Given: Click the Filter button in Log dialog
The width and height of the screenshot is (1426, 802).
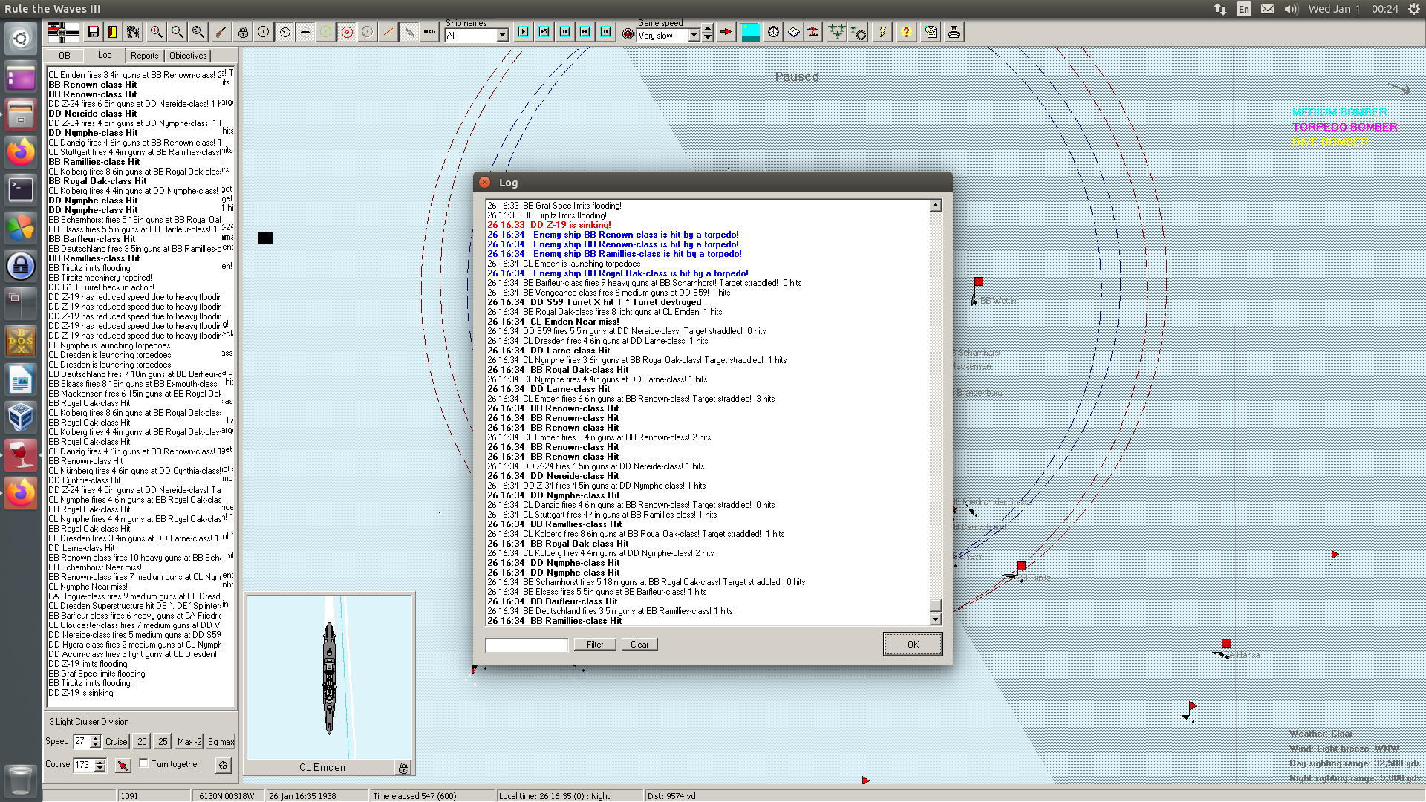Looking at the screenshot, I should pos(595,645).
